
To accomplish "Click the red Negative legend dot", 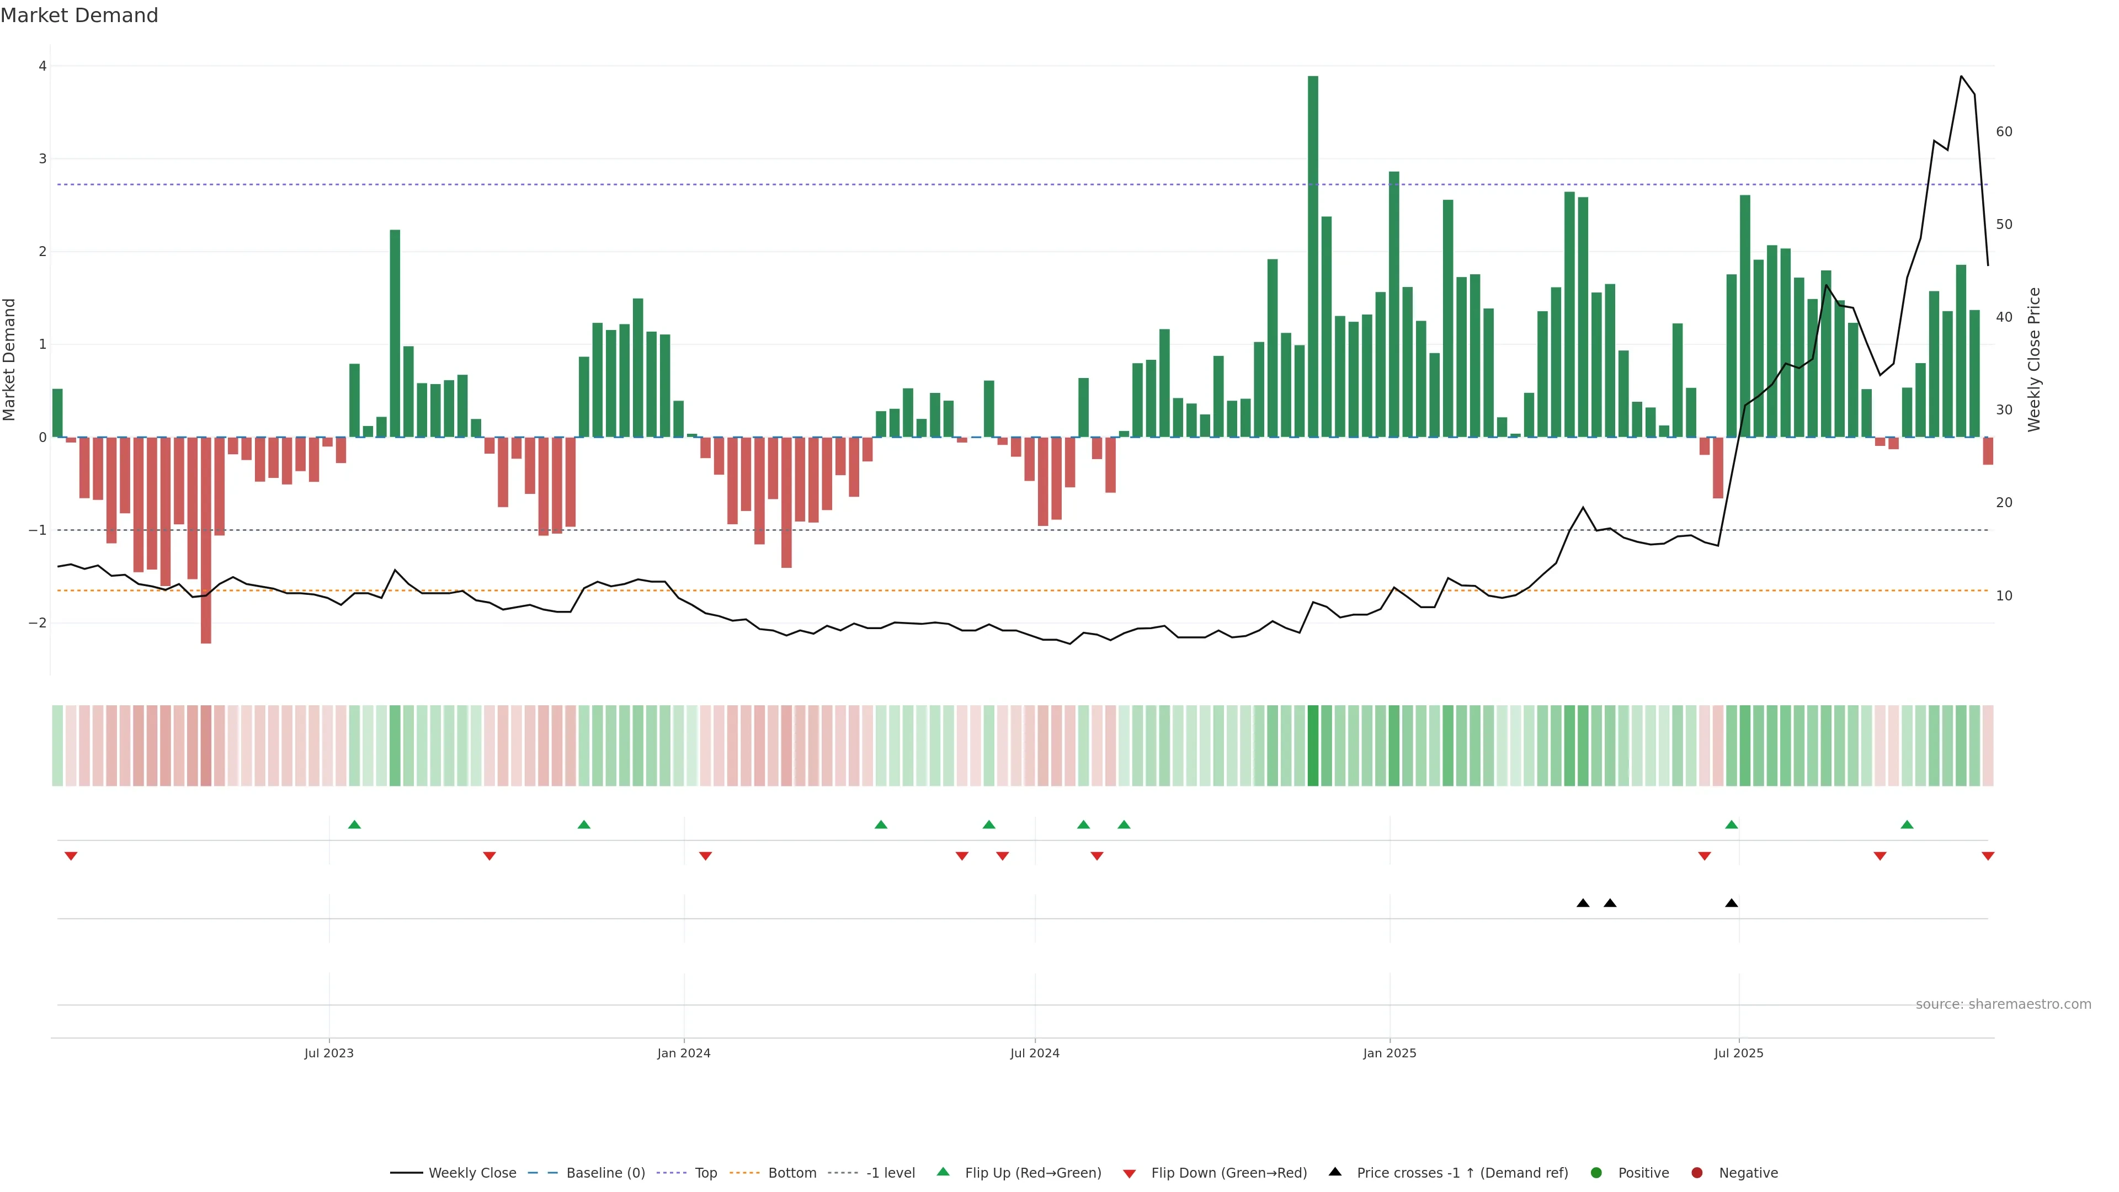I will point(1697,1172).
